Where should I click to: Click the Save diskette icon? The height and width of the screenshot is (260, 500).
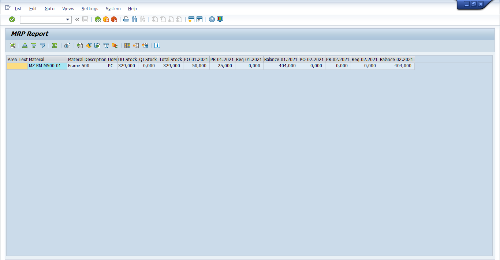pyautogui.click(x=85, y=19)
